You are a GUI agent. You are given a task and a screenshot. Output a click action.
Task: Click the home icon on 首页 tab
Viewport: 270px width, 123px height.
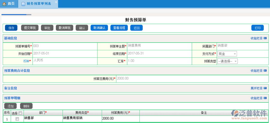tap(4, 4)
